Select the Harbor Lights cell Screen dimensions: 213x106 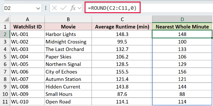(x=68, y=34)
